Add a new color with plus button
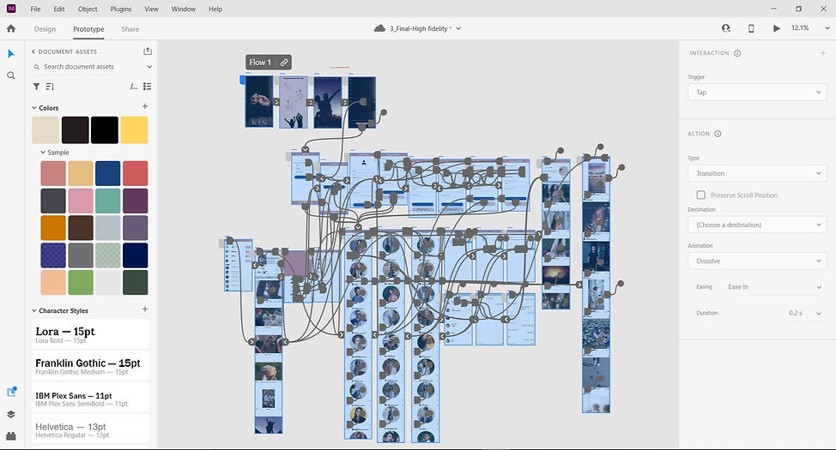836x450 pixels. 145,106
